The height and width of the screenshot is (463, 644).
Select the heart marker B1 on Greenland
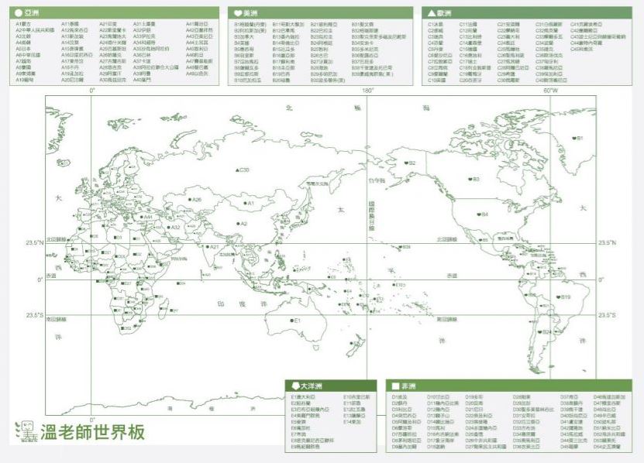tap(573, 139)
